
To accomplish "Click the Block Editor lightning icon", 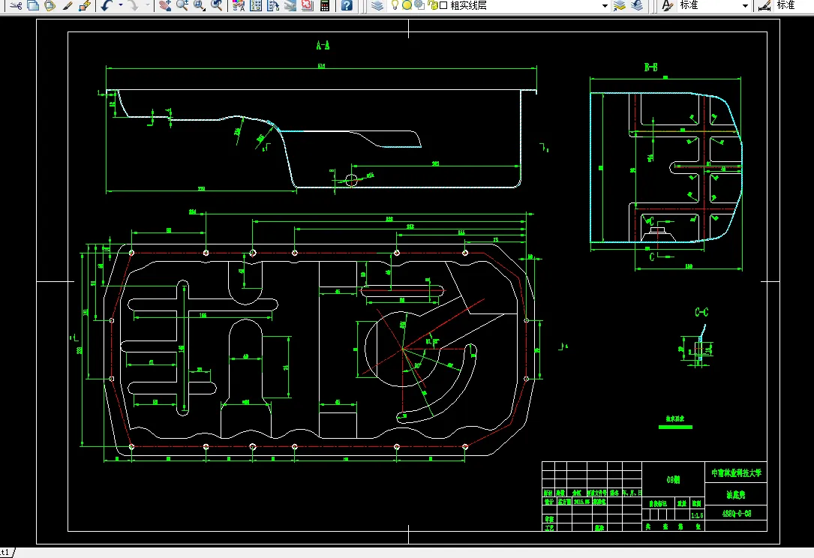I will pyautogui.click(x=85, y=6).
